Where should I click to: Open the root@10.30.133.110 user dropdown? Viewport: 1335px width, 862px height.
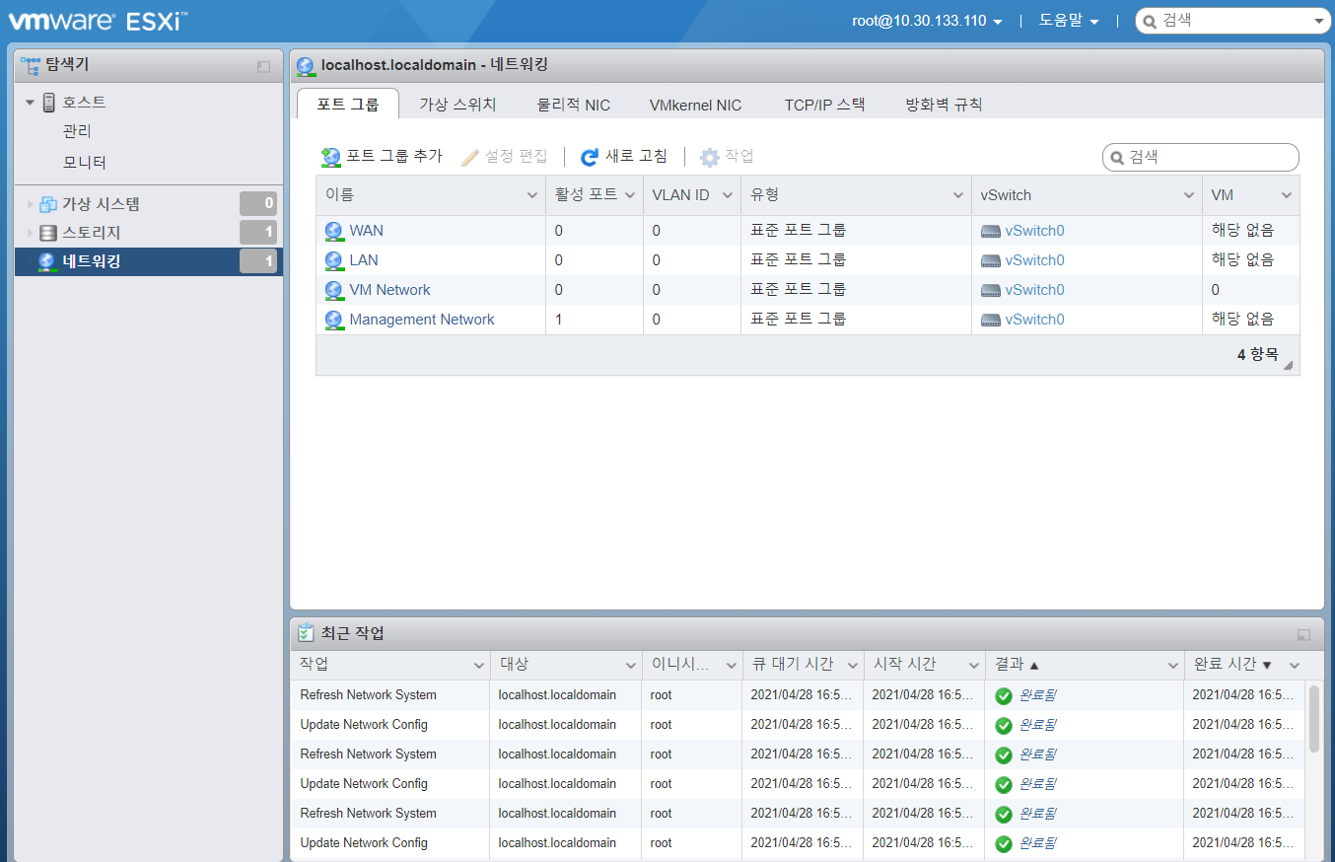927,21
